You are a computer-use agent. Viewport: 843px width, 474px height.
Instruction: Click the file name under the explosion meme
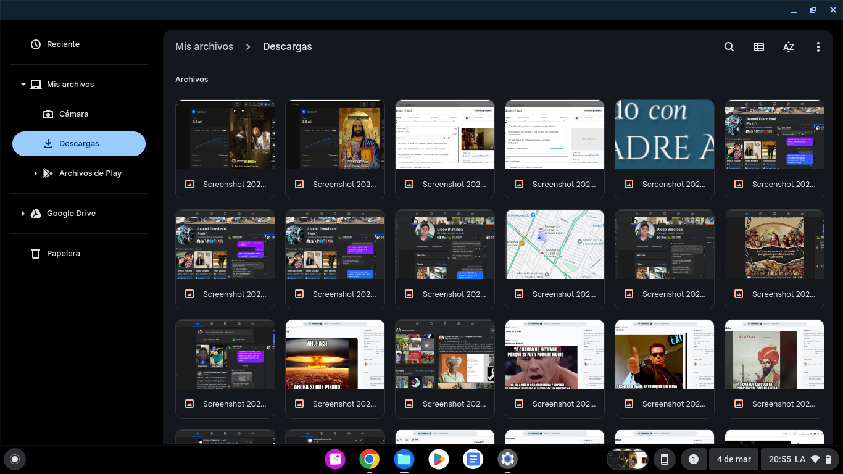click(344, 404)
